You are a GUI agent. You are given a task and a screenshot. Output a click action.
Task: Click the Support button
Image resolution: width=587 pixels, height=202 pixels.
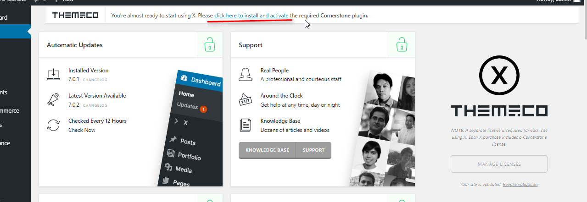click(x=313, y=150)
